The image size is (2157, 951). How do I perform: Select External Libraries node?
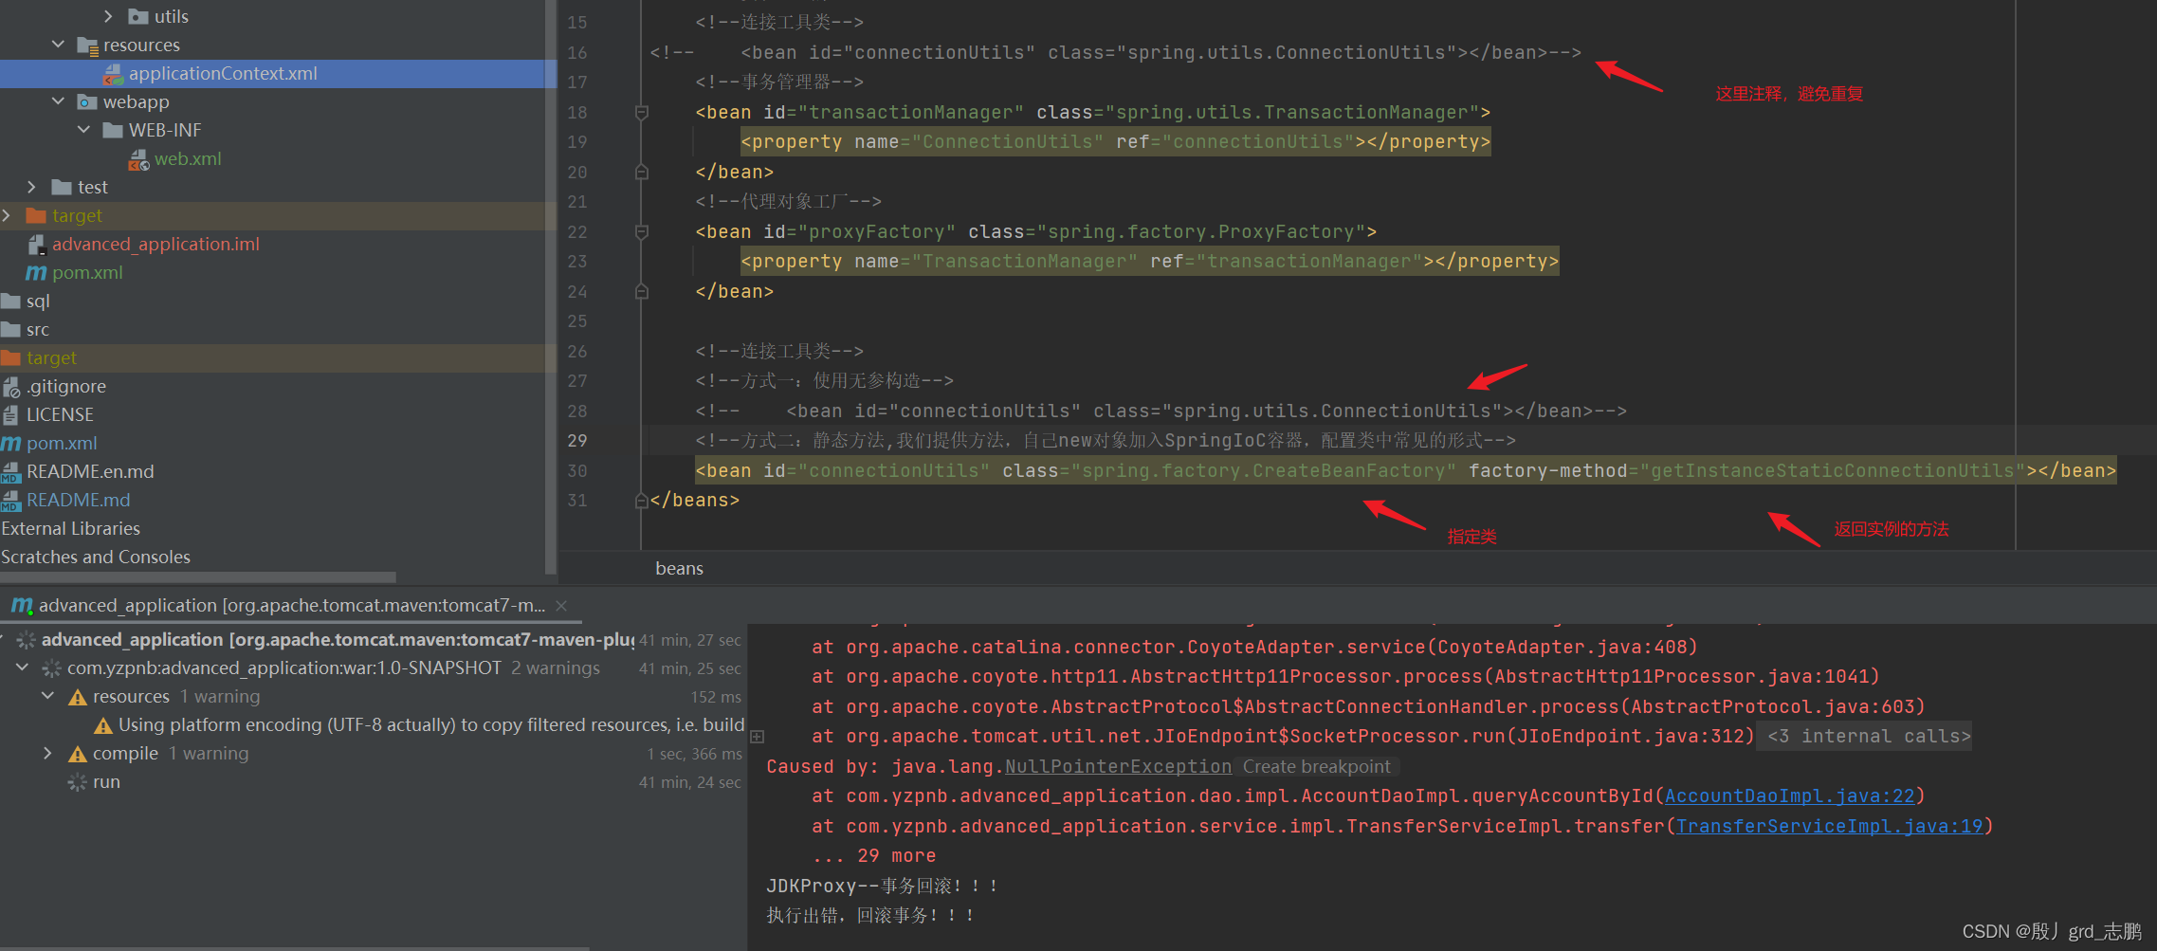pos(71,528)
